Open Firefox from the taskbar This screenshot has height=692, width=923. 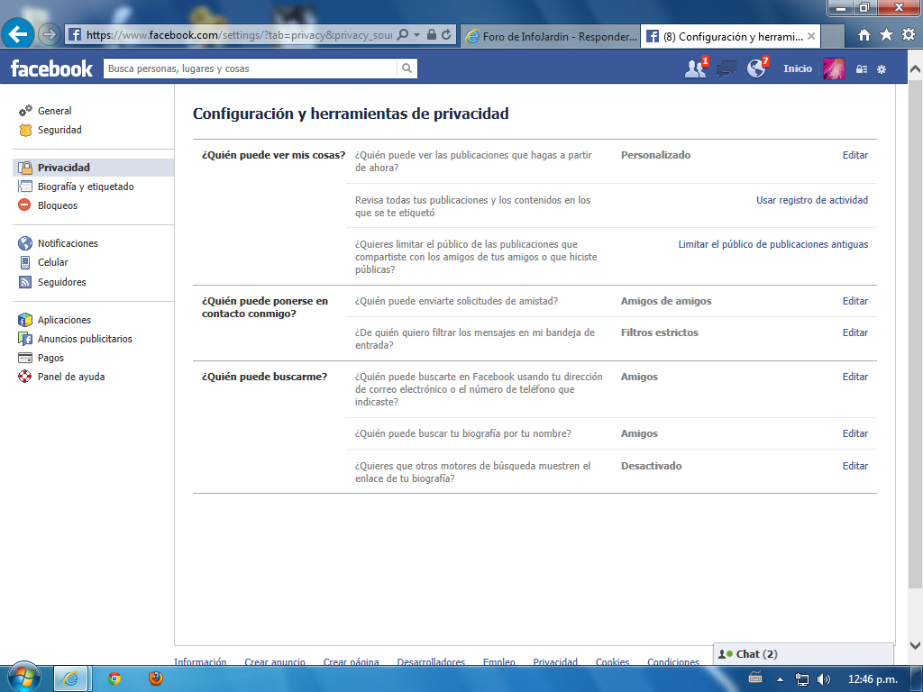tap(155, 678)
